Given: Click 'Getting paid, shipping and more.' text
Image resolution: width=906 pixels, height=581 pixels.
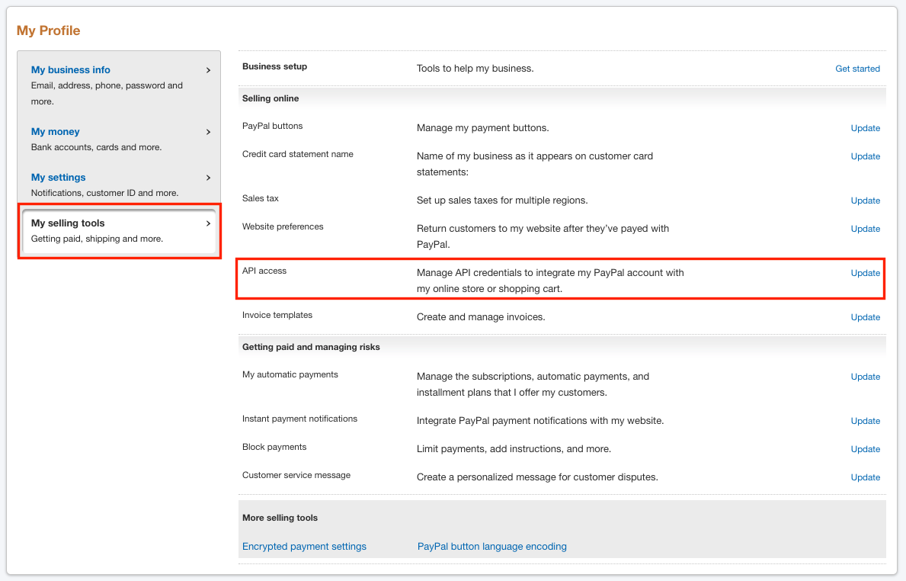Looking at the screenshot, I should click(97, 239).
